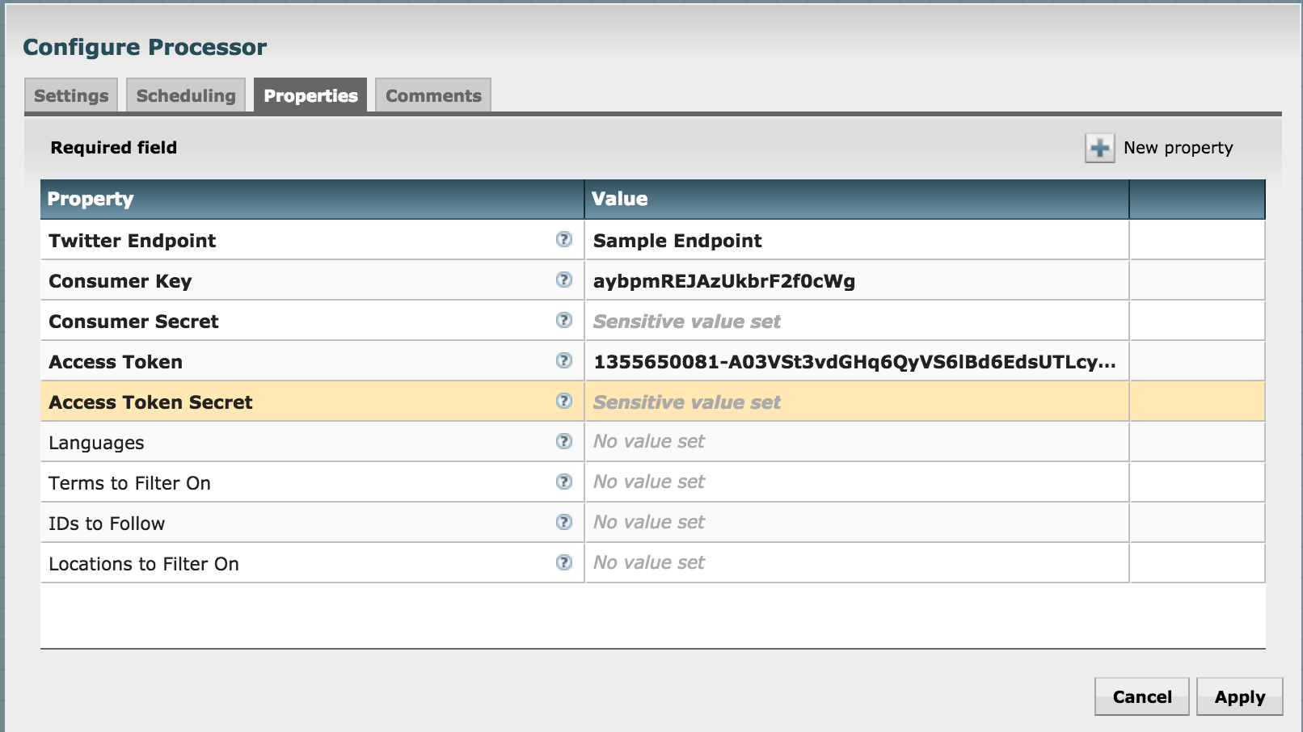View help for Consumer Secret
The height and width of the screenshot is (732, 1303).
click(x=564, y=321)
